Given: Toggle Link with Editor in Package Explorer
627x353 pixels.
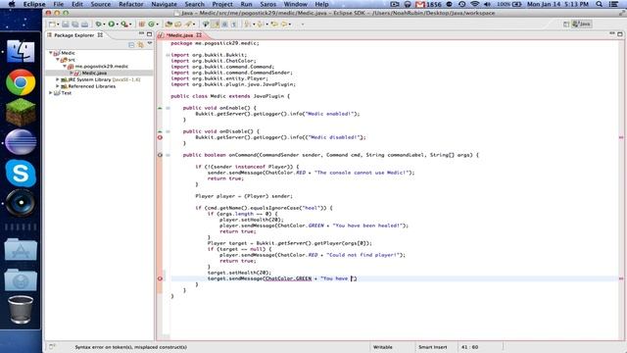Looking at the screenshot, I should pyautogui.click(x=140, y=45).
